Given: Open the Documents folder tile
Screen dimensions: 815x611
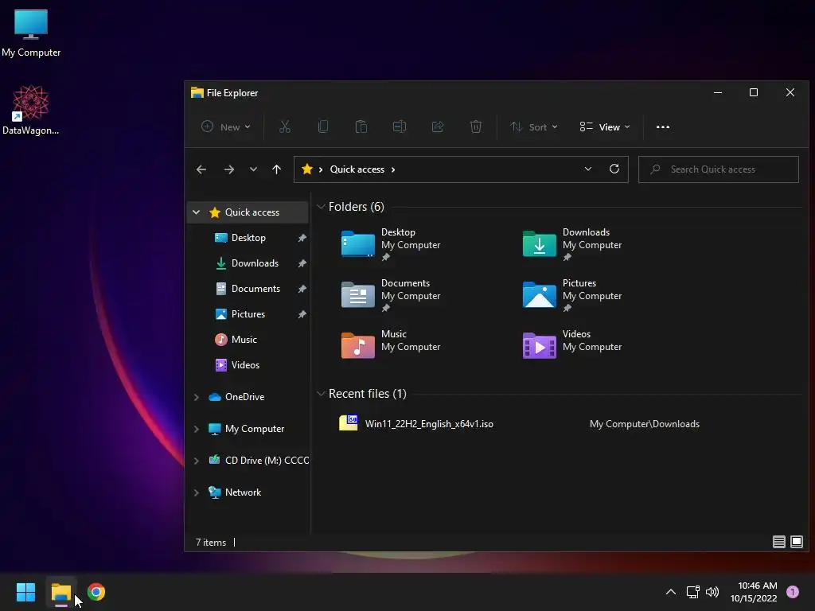Looking at the screenshot, I should tap(391, 294).
